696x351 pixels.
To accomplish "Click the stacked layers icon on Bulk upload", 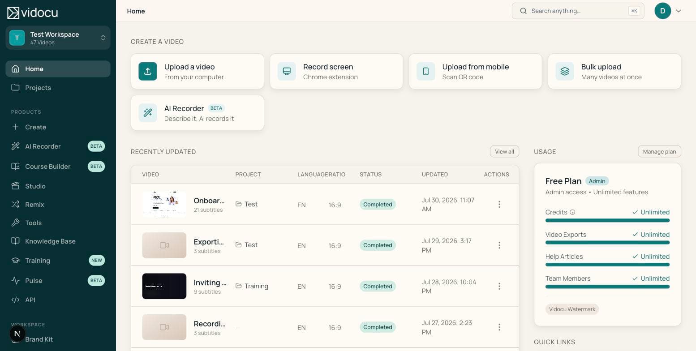I will point(565,71).
